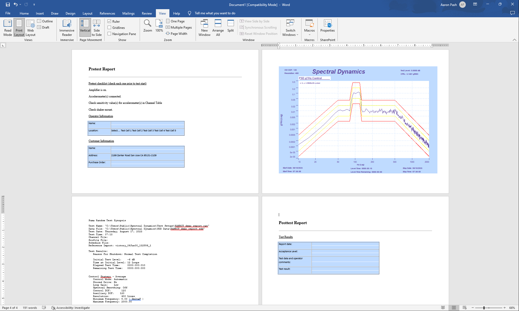Image resolution: width=519 pixels, height=311 pixels.
Task: Switch to the Insert tab
Action: 40,13
